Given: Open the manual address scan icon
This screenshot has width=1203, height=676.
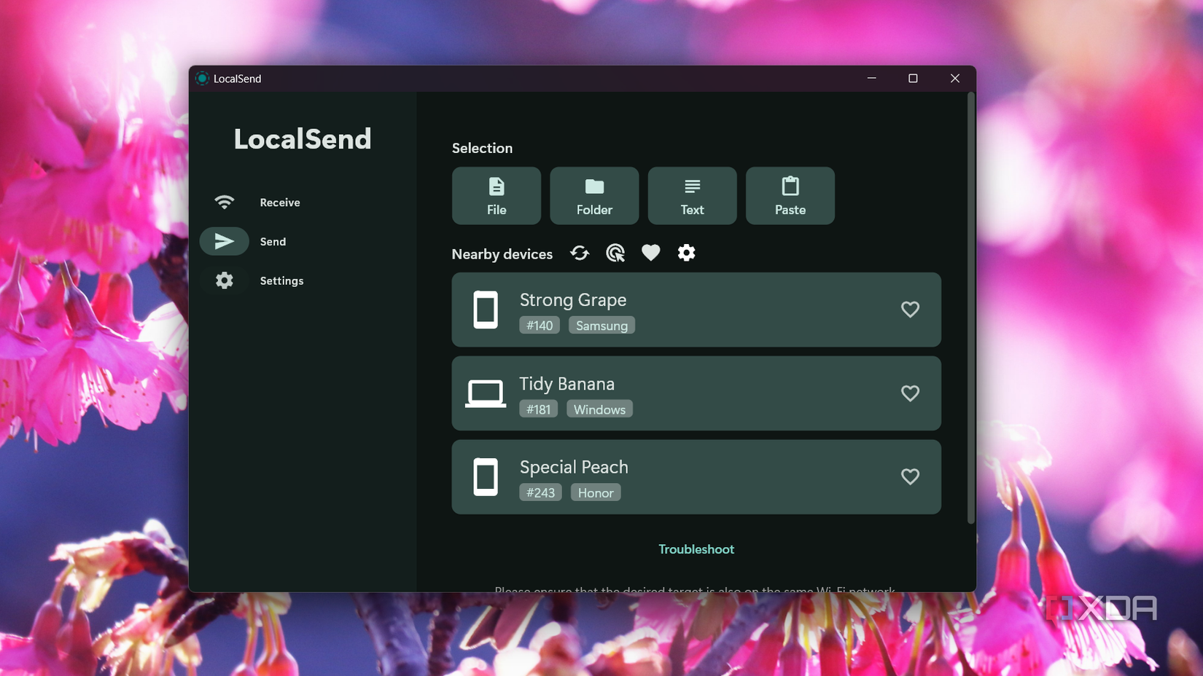Looking at the screenshot, I should click(615, 253).
